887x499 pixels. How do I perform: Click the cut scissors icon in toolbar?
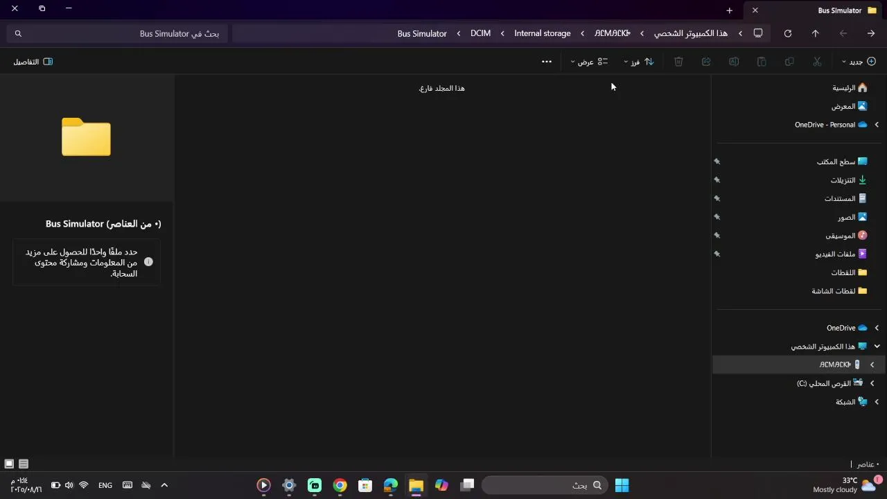point(817,62)
